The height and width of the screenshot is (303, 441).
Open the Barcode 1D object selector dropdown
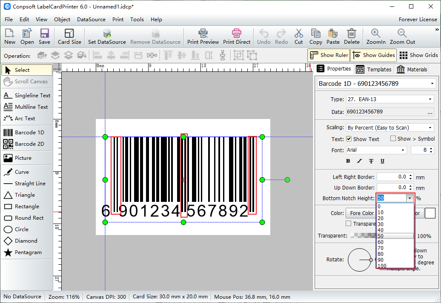coord(432,84)
